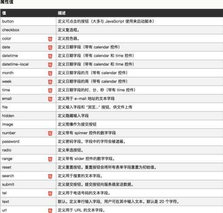Click the HTML5 icon in color row
Screen dimensions: 223x213
(50, 39)
